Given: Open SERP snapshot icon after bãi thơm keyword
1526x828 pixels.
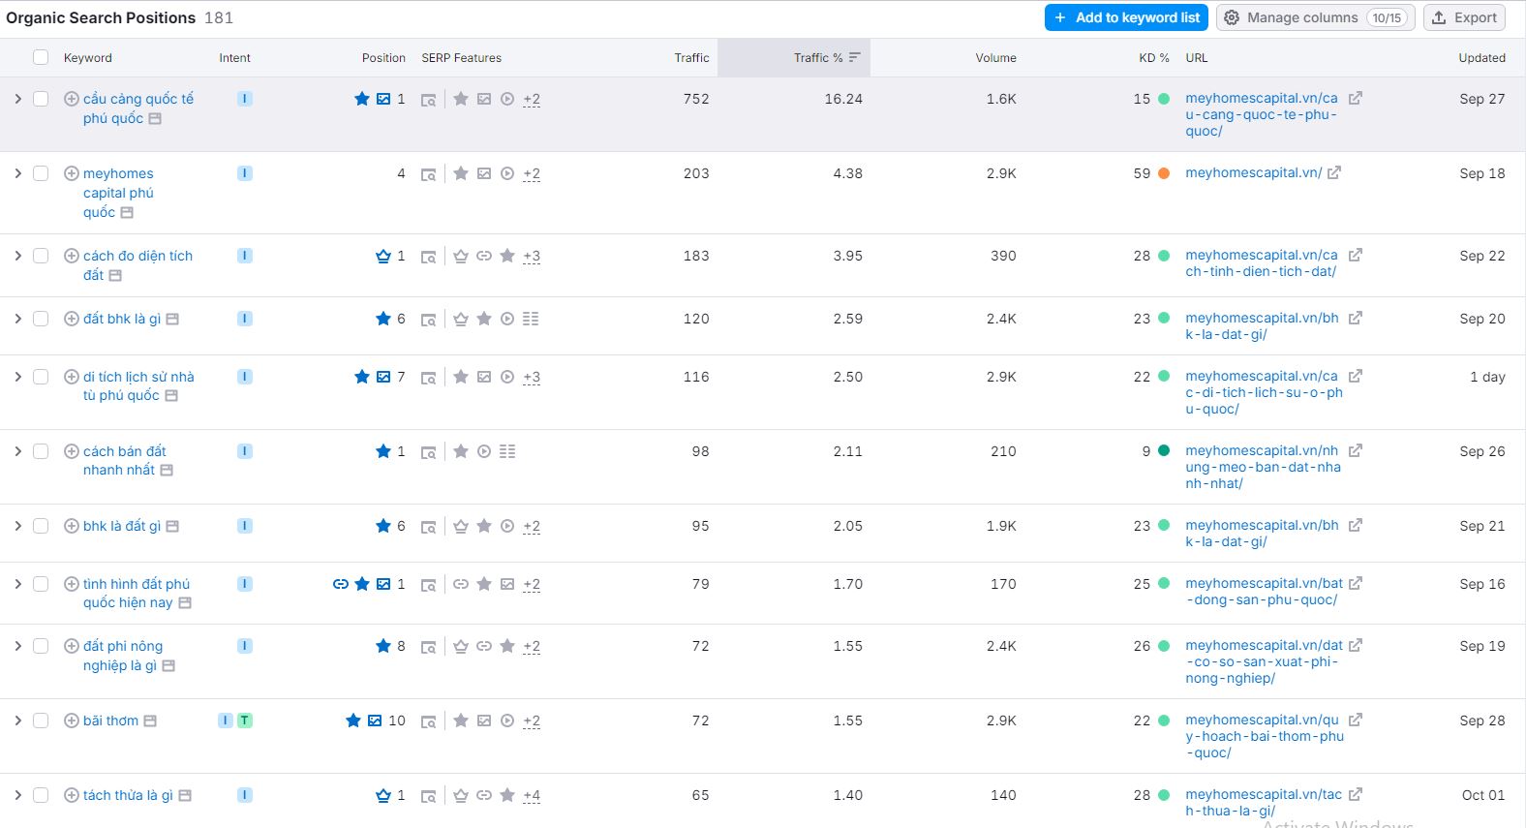Looking at the screenshot, I should (x=150, y=721).
